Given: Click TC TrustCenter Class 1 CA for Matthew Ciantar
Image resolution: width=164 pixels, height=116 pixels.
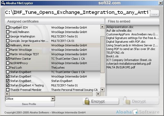Looking at the screenshot, I should point(68,59).
